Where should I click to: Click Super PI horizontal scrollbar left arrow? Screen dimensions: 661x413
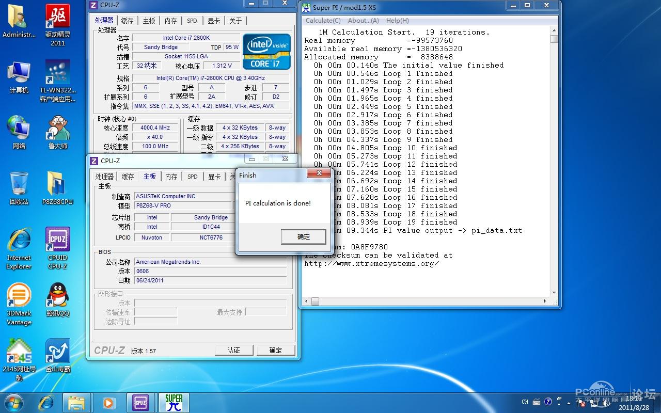point(306,301)
